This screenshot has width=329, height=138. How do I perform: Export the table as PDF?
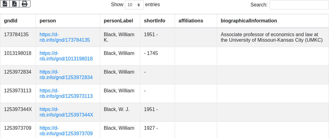pyautogui.click(x=14, y=4)
